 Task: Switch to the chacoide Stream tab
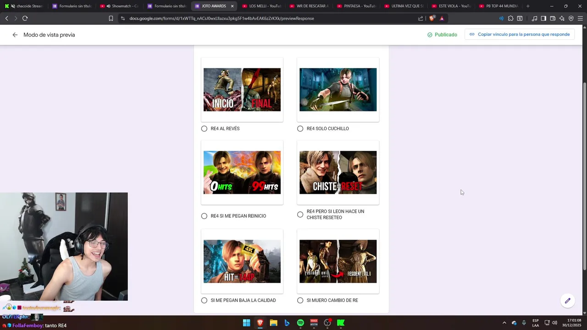24,6
